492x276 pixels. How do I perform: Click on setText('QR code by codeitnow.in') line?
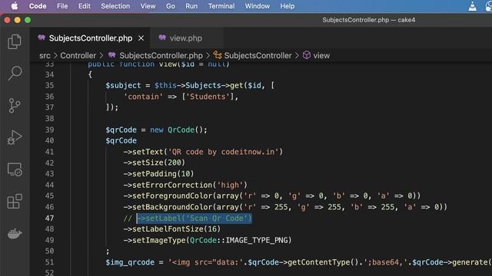[x=203, y=152]
